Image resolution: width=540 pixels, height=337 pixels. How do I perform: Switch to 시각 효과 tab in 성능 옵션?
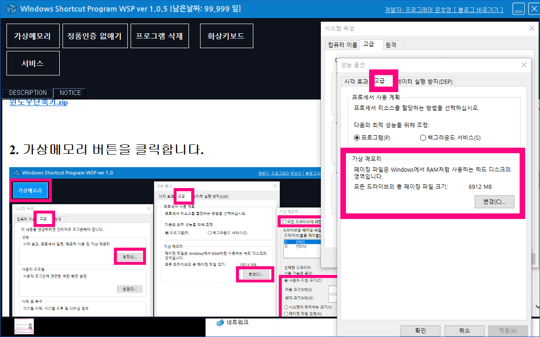point(356,81)
